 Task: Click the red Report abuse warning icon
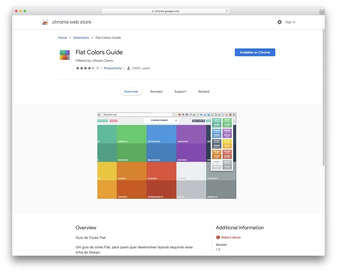pos(218,237)
